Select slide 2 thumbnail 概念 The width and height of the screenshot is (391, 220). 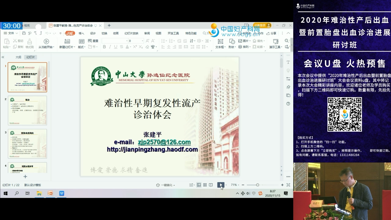(27, 110)
